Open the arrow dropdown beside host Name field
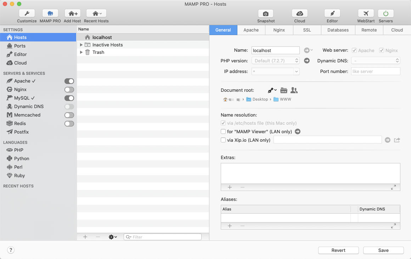 pyautogui.click(x=308, y=50)
